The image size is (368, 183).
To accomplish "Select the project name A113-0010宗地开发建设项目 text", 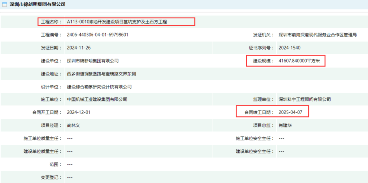I will (117, 22).
